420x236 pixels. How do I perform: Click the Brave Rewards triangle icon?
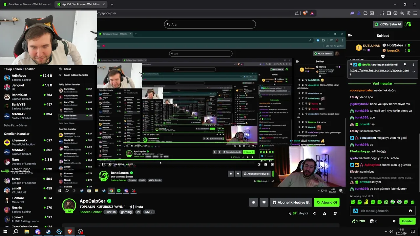pos(312,13)
